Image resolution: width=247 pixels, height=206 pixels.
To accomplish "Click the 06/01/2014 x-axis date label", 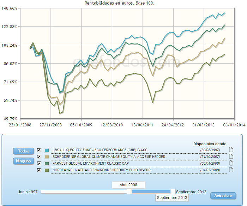I will [x=234, y=125].
